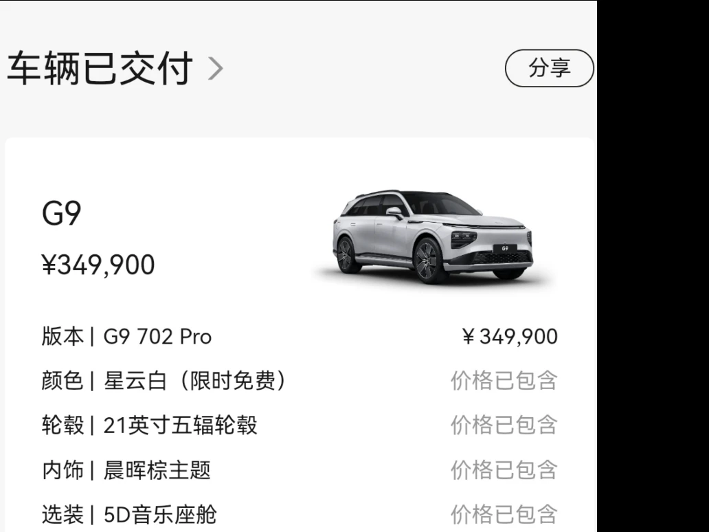Screen dimensions: 709x532
Task: Tap 价格已包含 beside the color row
Action: [504, 381]
